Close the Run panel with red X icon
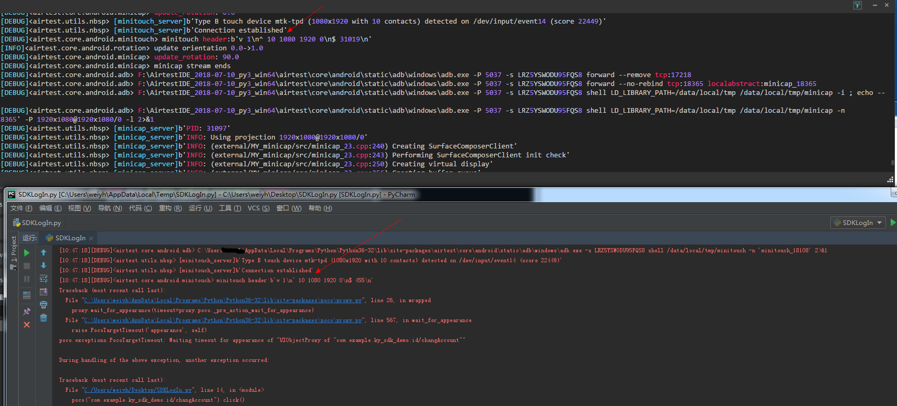Image resolution: width=897 pixels, height=406 pixels. (x=27, y=325)
